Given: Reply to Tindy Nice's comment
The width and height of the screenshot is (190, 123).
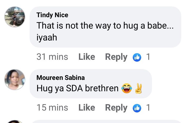Looking at the screenshot, I should (x=116, y=57).
